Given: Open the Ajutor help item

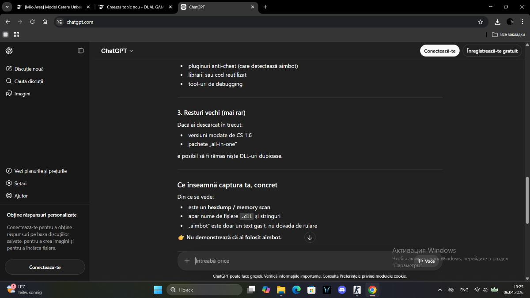Looking at the screenshot, I should (21, 196).
